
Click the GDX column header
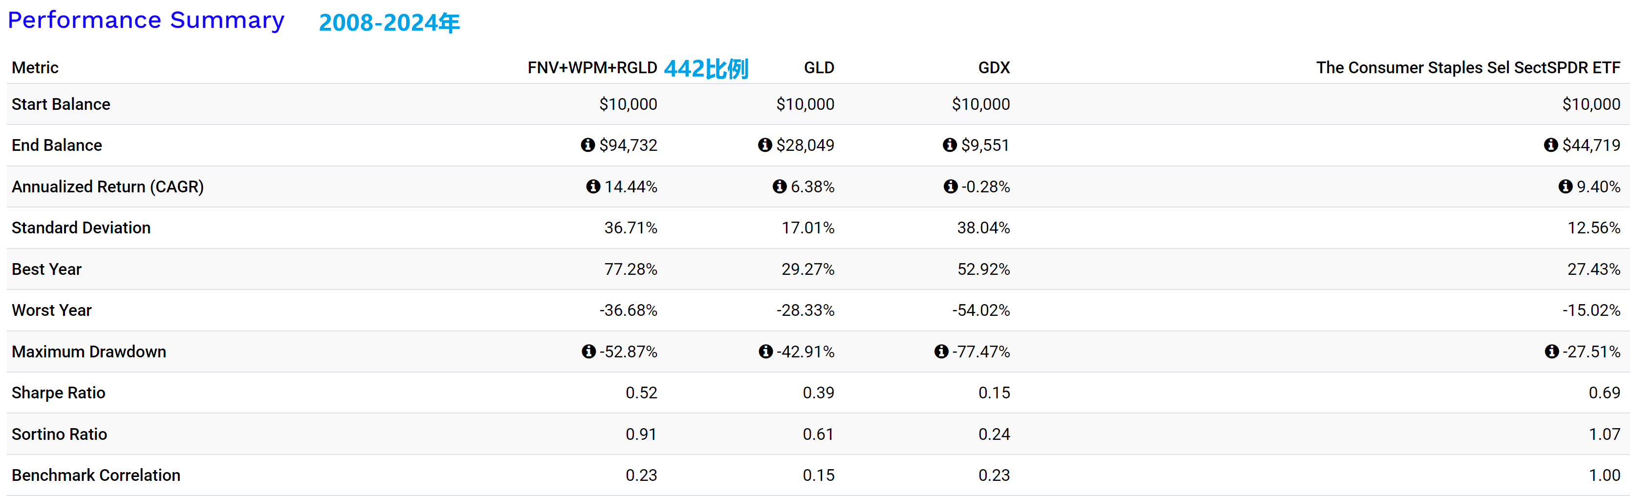994,67
